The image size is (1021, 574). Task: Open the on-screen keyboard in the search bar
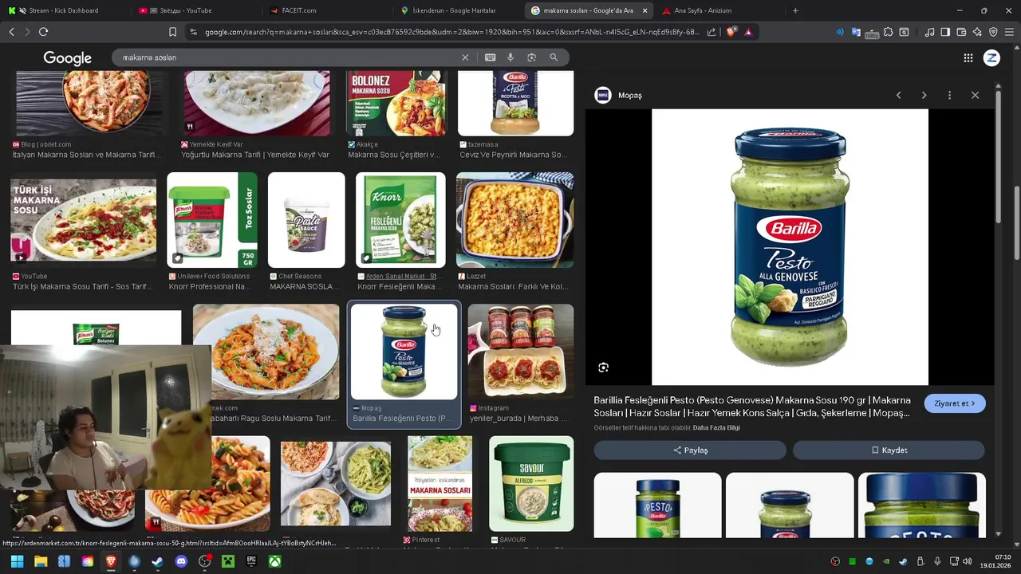pos(490,57)
